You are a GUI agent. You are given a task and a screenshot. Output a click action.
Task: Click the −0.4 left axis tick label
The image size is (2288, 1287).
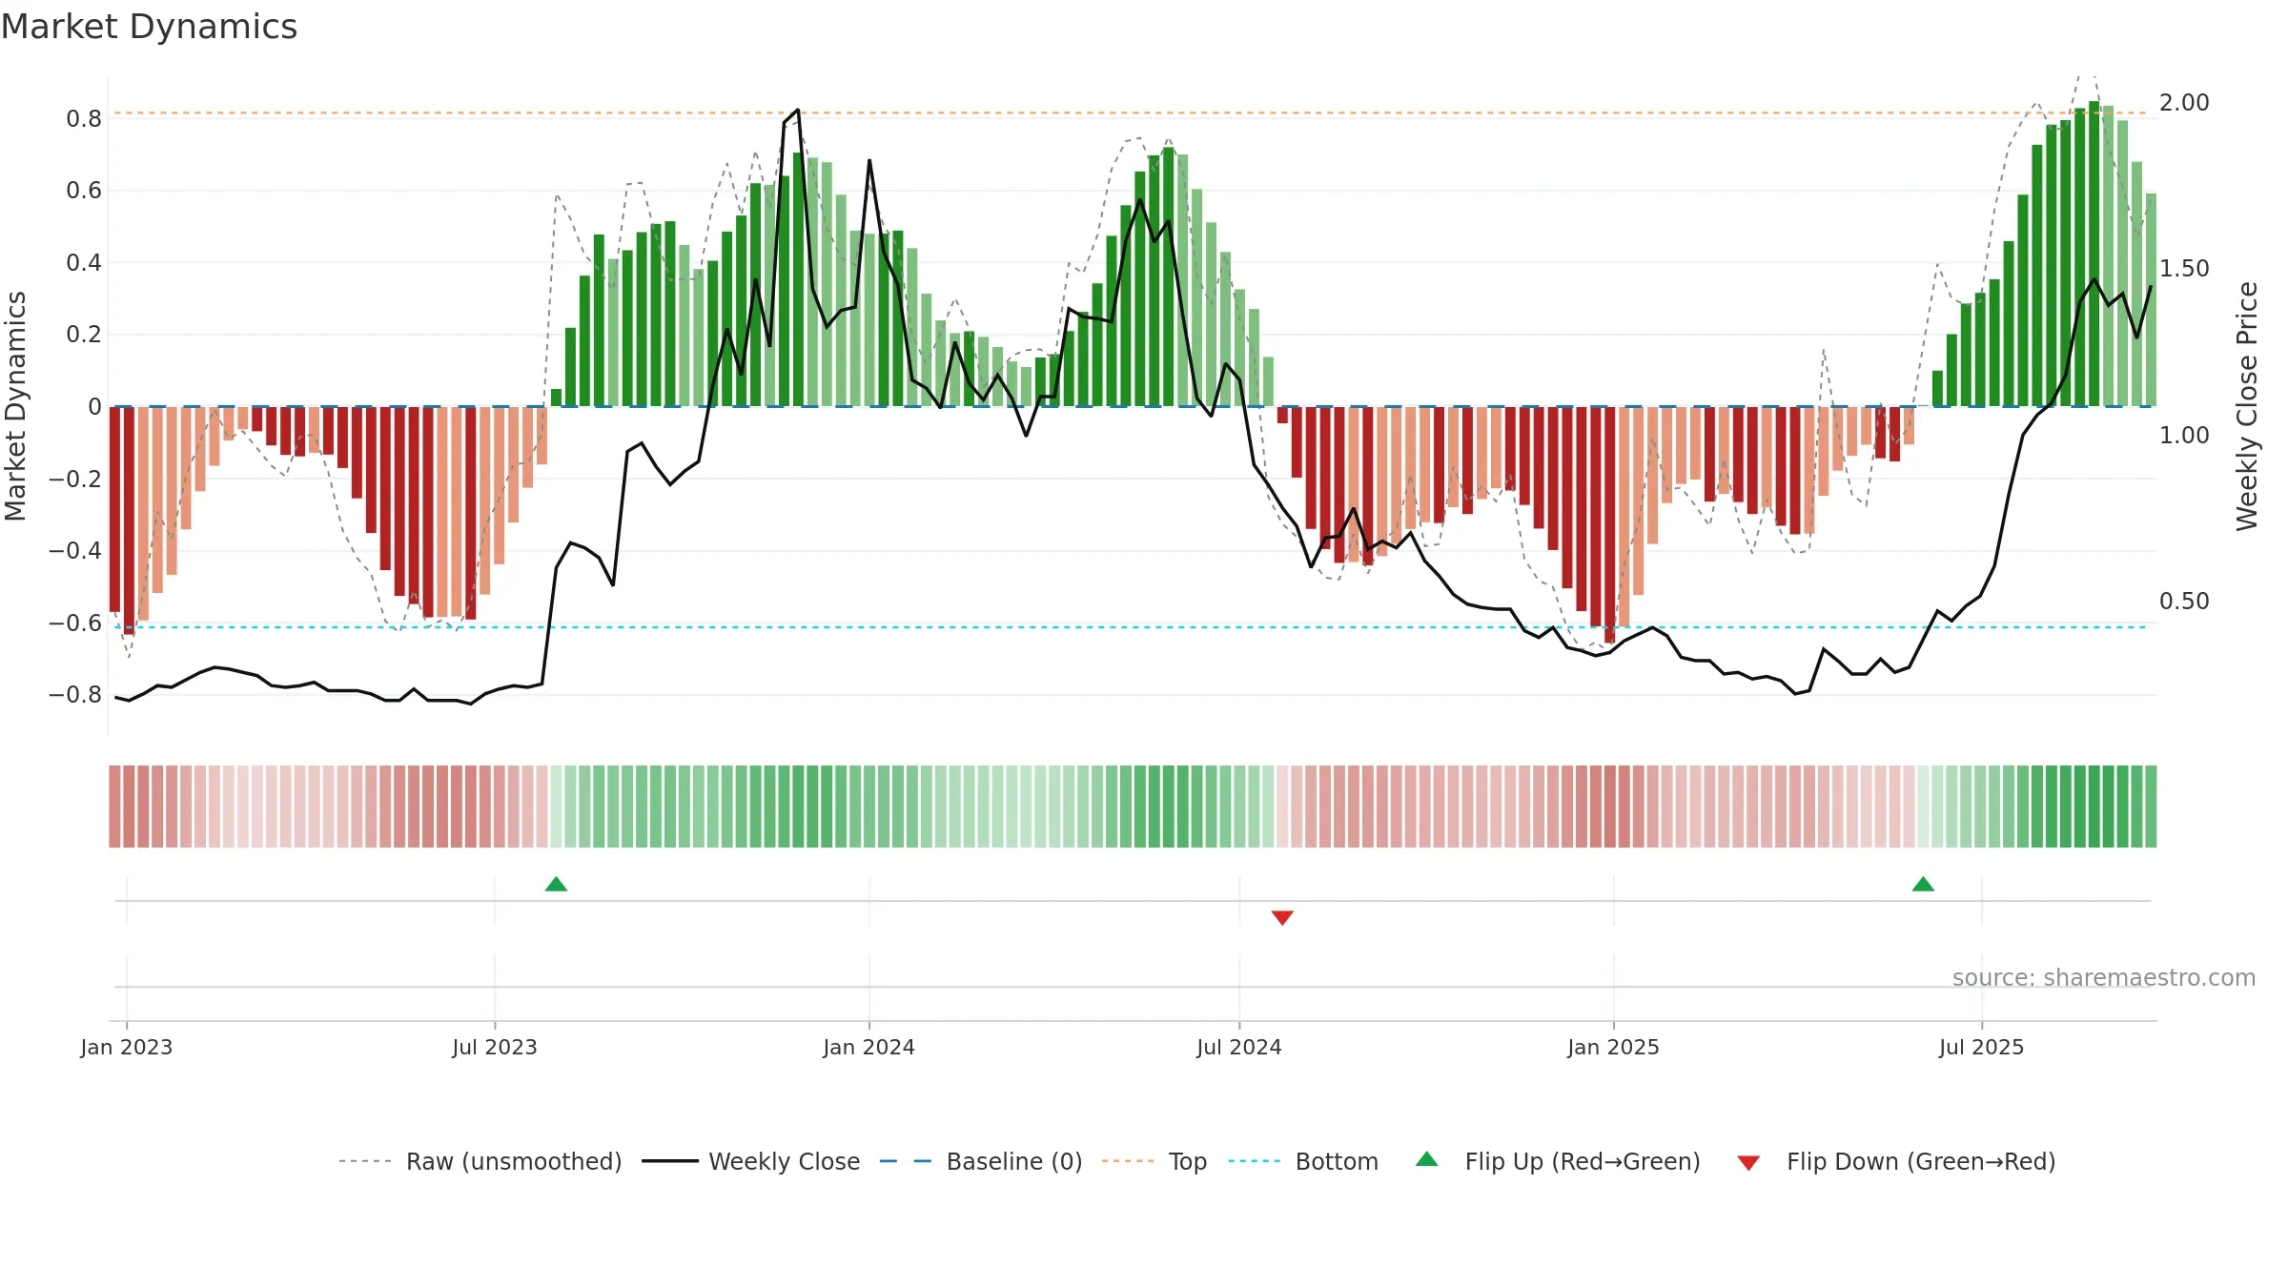[x=75, y=551]
